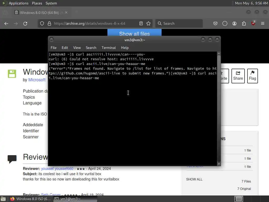Click the Applications menu logo icon

tap(5, 3)
